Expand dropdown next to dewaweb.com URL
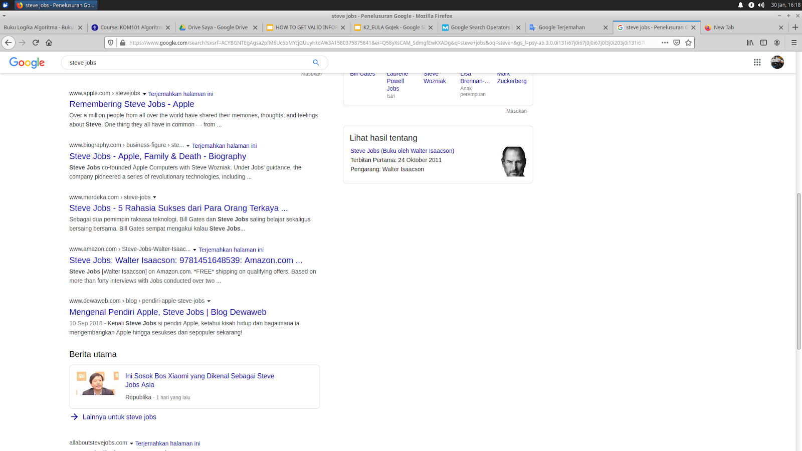 [x=209, y=301]
